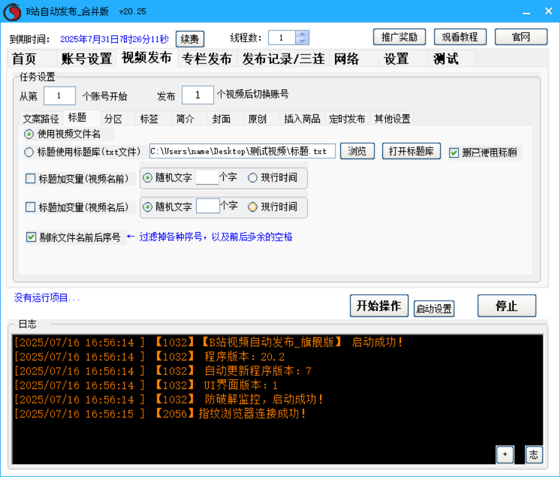Open the 定时发布 sub-tab

coord(347,119)
